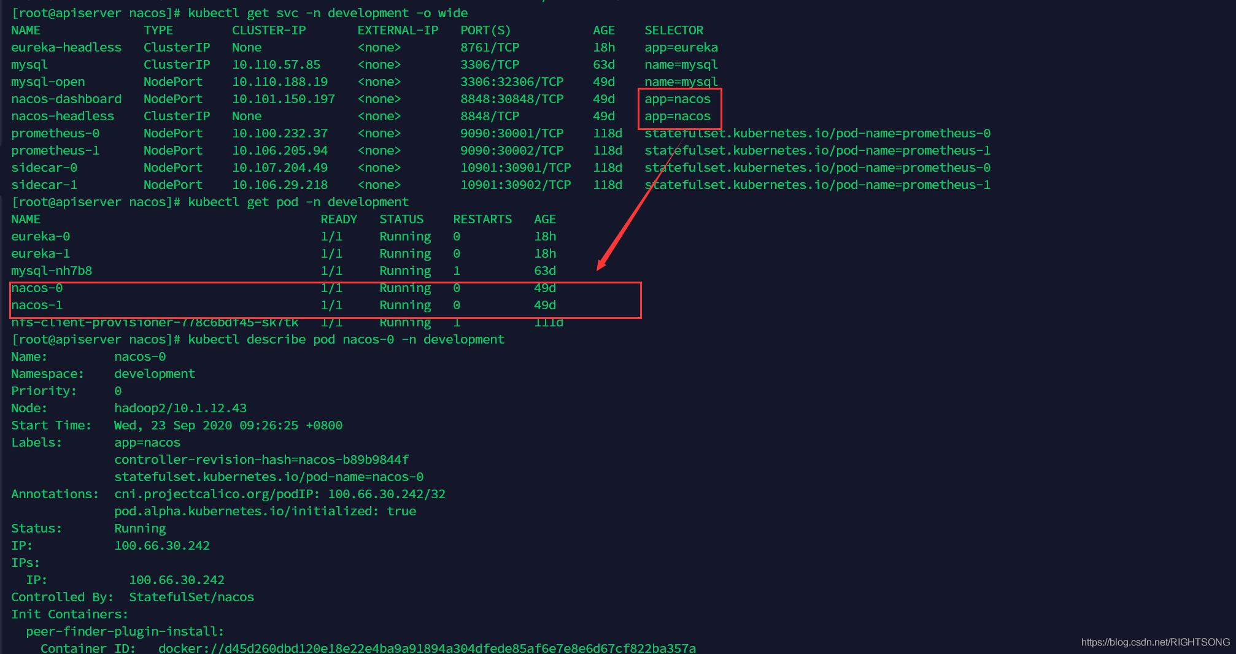
Task: Click pod.alpha.kubernetes.io/initialized annotation
Action: point(265,511)
